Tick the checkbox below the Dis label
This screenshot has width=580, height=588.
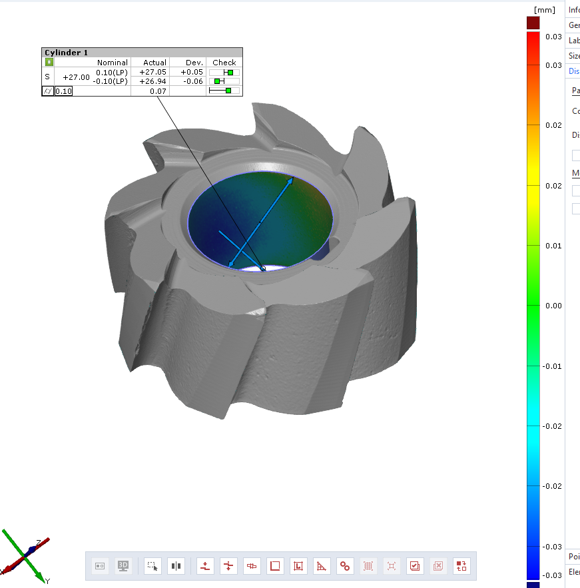coord(576,155)
